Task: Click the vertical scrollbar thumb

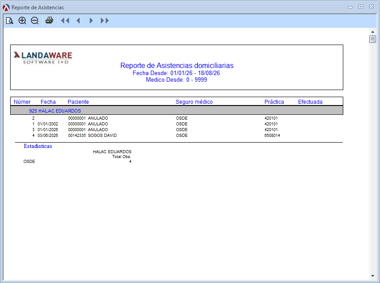Action: point(372,39)
